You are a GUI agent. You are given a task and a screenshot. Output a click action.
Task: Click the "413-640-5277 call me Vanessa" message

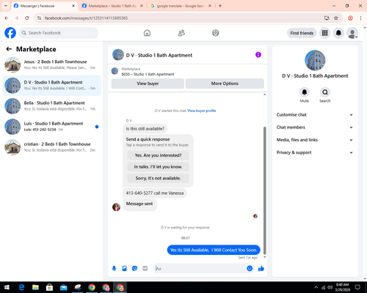155,193
